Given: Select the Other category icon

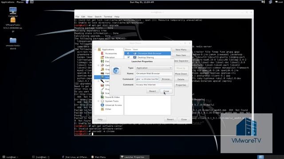Looking at the screenshot, I should 103,109.
